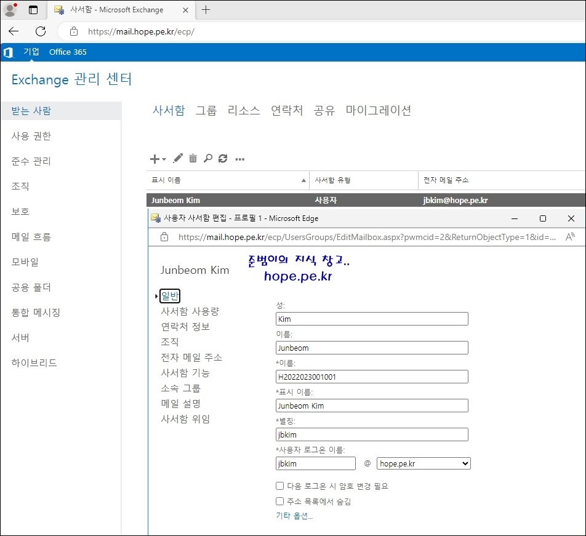Click the 별칭 field containing jbkim
Viewport: 586px width, 536px height.
(372, 434)
